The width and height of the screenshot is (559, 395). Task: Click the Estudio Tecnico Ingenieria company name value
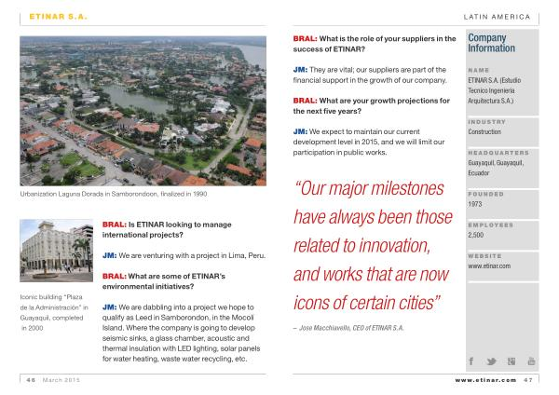pyautogui.click(x=495, y=90)
